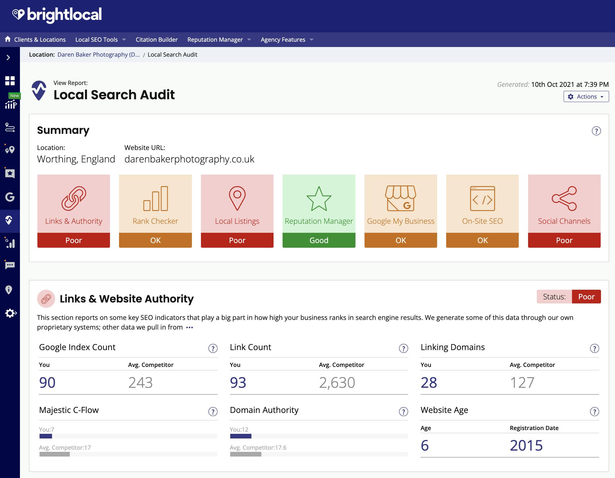Expand the Agency Features menu
Image resolution: width=615 pixels, height=478 pixels.
(x=286, y=40)
